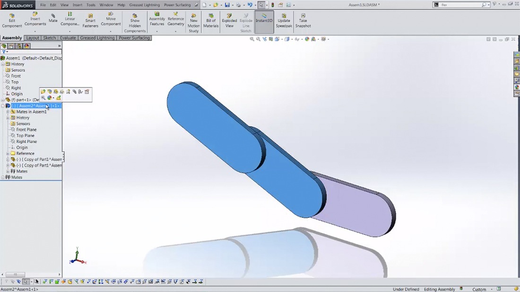Switch to the Sketch tab

coord(50,38)
